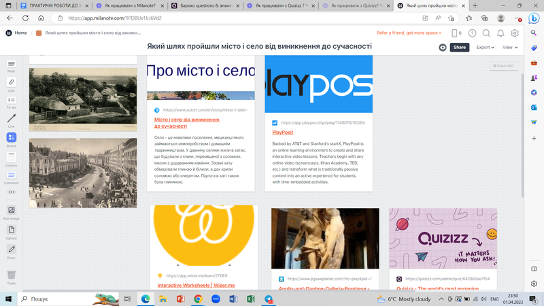The image size is (544, 306).
Task: Open Interactive Worksheets | Wizer.me link
Action: pyautogui.click(x=196, y=285)
